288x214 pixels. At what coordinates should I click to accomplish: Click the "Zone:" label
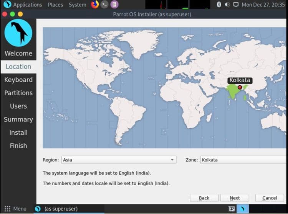tap(192, 160)
